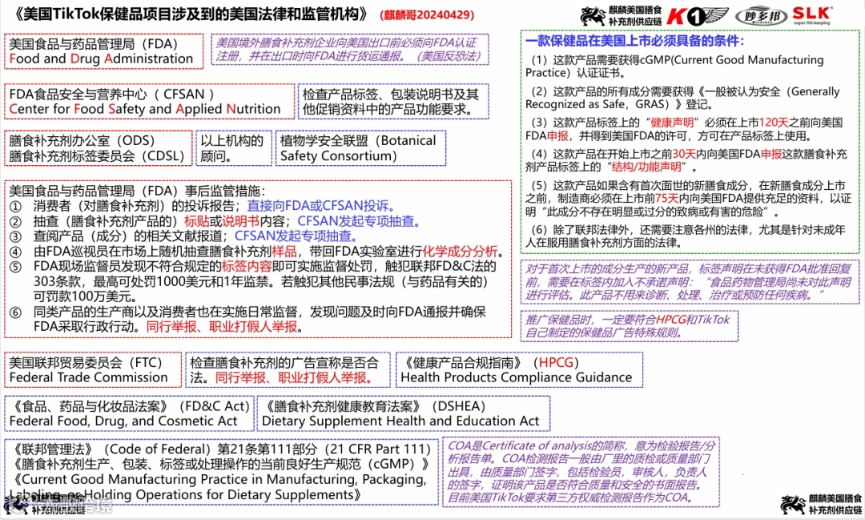This screenshot has width=865, height=520.
Task: Click the English line Current Good Manufacturing Practice in Manufacturing, Packaging
Action: pyautogui.click(x=218, y=479)
